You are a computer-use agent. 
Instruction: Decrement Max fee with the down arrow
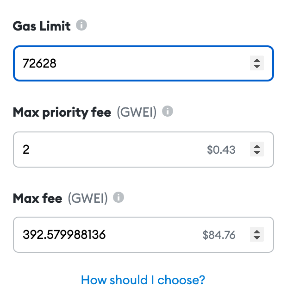tap(257, 237)
